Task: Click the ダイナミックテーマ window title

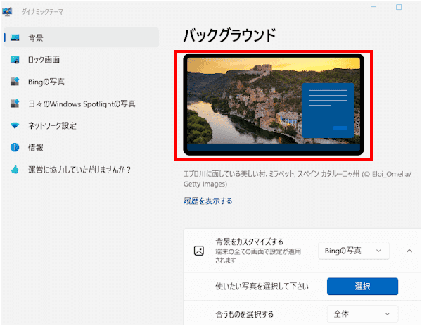Action: point(42,12)
